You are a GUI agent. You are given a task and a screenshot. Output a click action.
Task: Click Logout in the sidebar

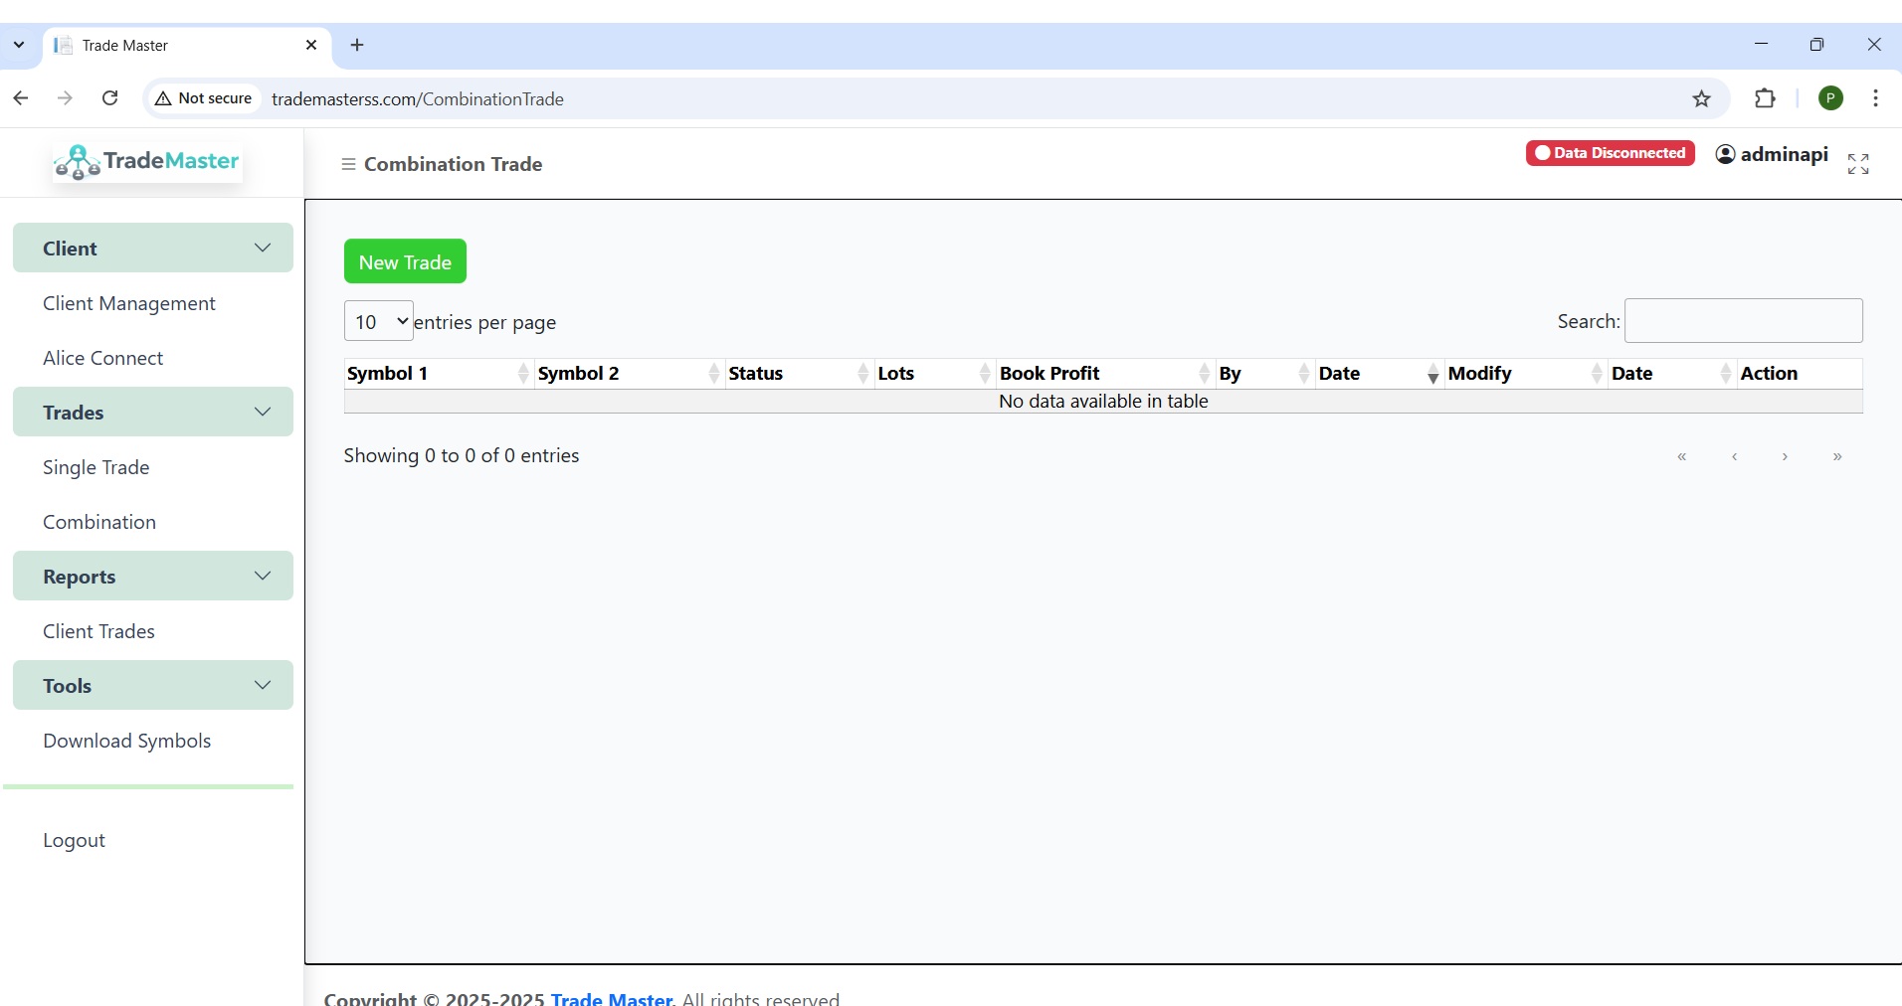(74, 840)
